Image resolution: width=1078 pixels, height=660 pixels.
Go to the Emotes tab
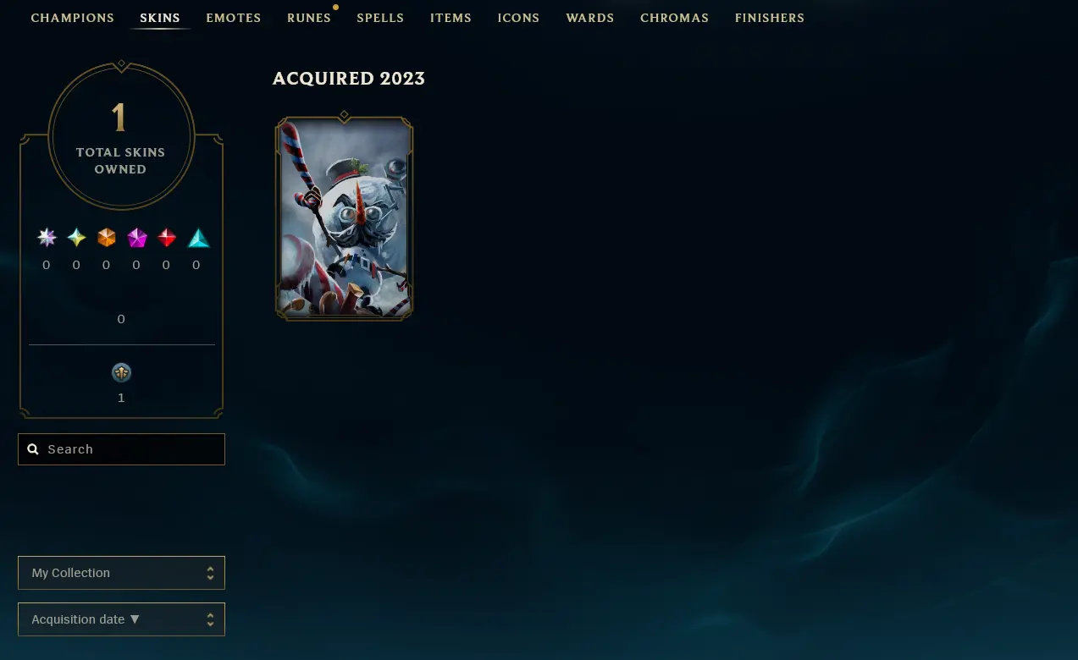tap(234, 18)
